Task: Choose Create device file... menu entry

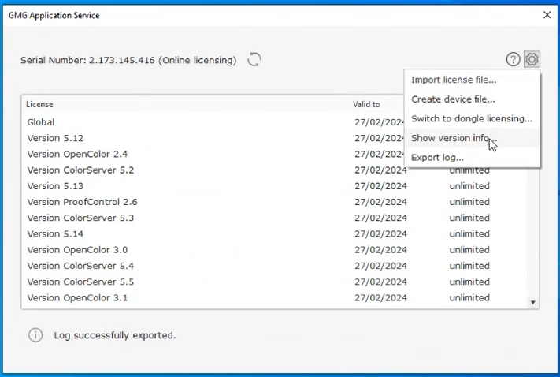Action: pos(472,99)
